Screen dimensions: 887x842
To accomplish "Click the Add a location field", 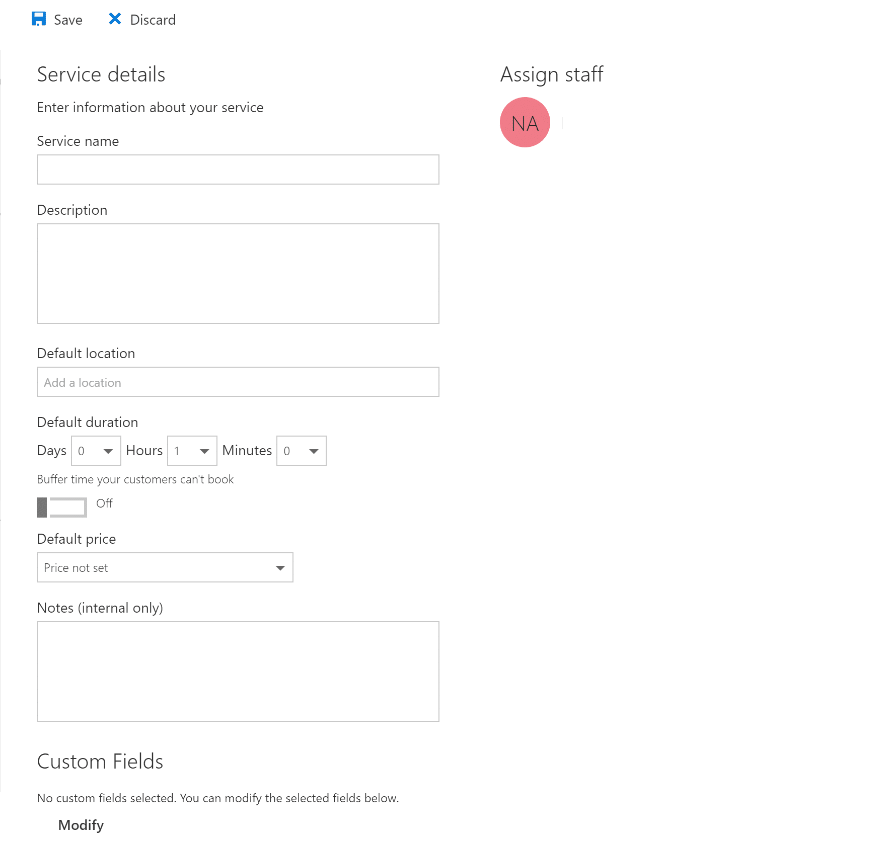I will [x=238, y=382].
